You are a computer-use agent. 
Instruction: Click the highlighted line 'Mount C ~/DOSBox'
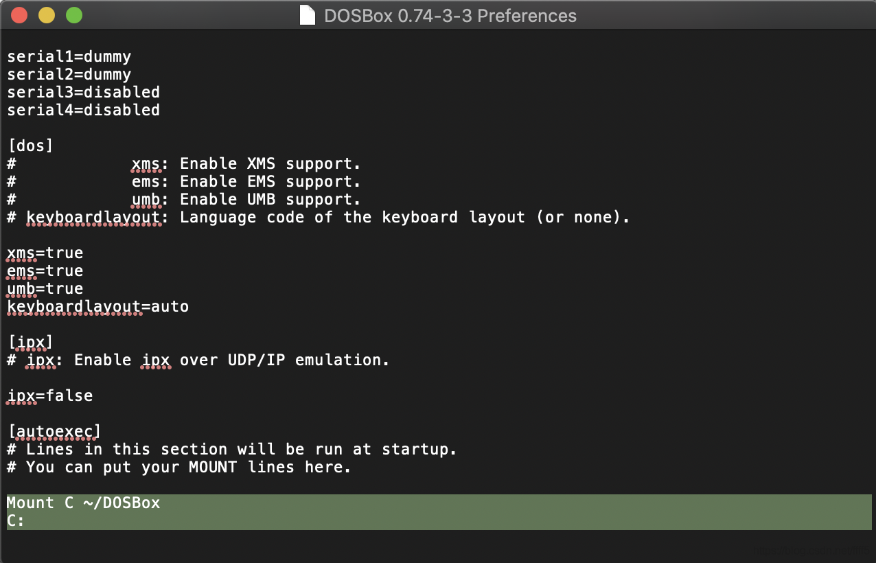click(x=439, y=503)
